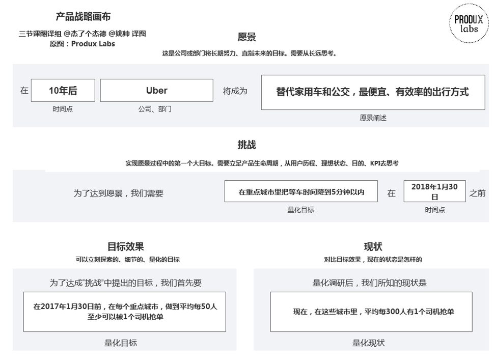Click the '量化目标' label under the 目标效果 box

click(121, 343)
